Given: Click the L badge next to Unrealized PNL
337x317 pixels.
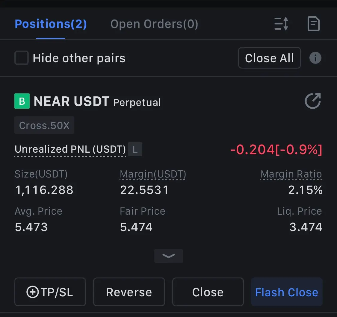Looking at the screenshot, I should click(135, 149).
